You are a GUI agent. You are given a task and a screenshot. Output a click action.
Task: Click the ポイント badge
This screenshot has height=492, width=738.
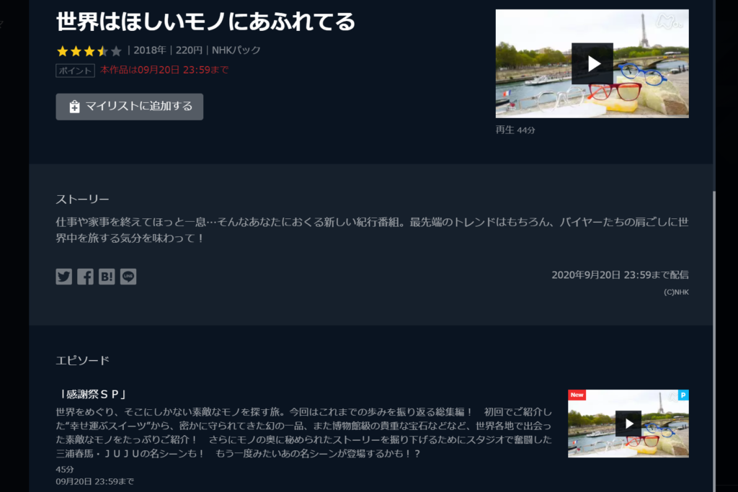pos(75,71)
